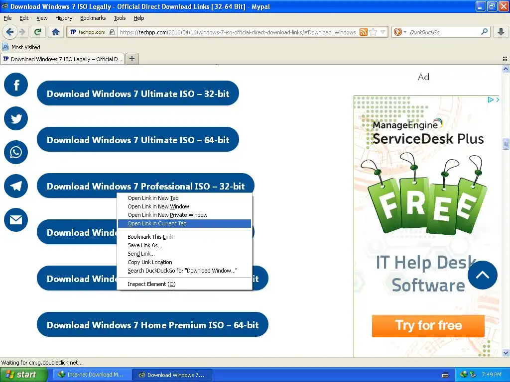The image size is (510, 382).
Task: Open the Downloads arrow toolbar button
Action: [x=501, y=32]
